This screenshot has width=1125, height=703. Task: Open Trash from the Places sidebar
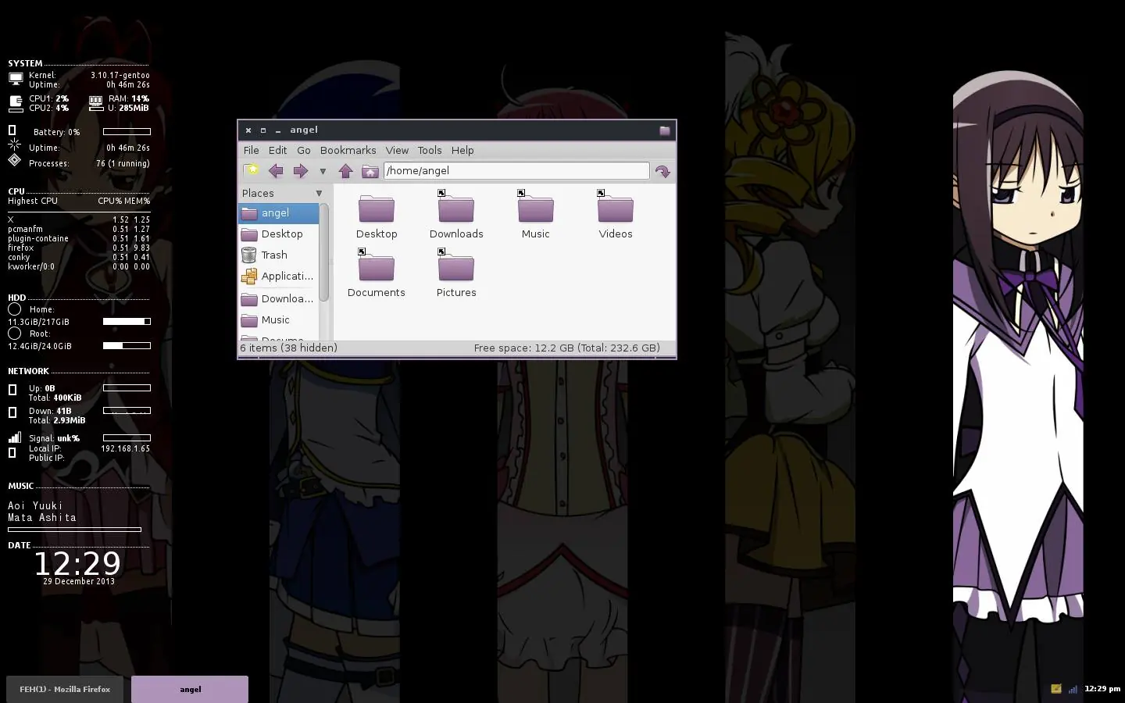point(278,255)
